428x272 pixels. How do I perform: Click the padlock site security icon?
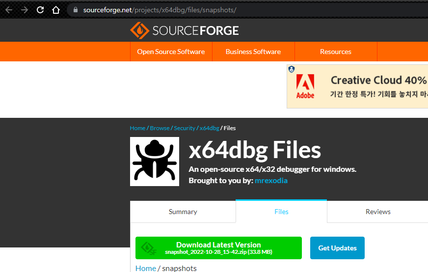pos(76,10)
